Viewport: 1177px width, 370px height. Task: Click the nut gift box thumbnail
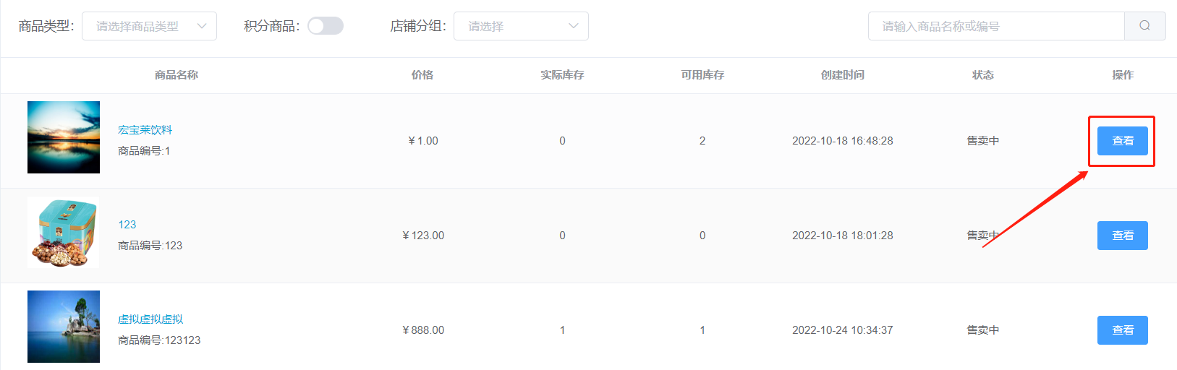tap(64, 232)
